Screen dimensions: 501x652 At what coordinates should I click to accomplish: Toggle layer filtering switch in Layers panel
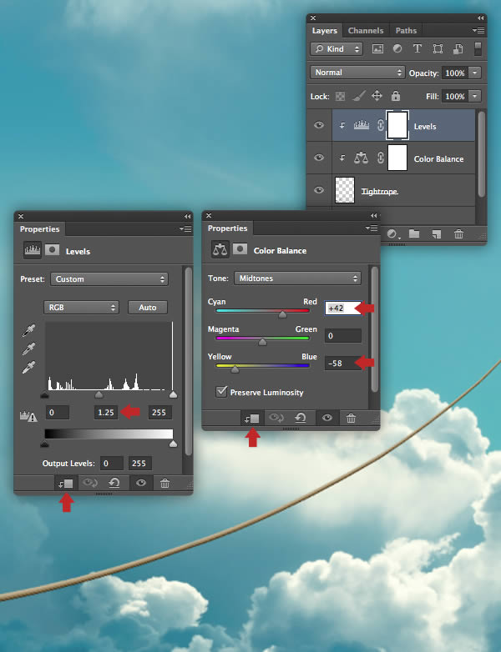point(478,48)
